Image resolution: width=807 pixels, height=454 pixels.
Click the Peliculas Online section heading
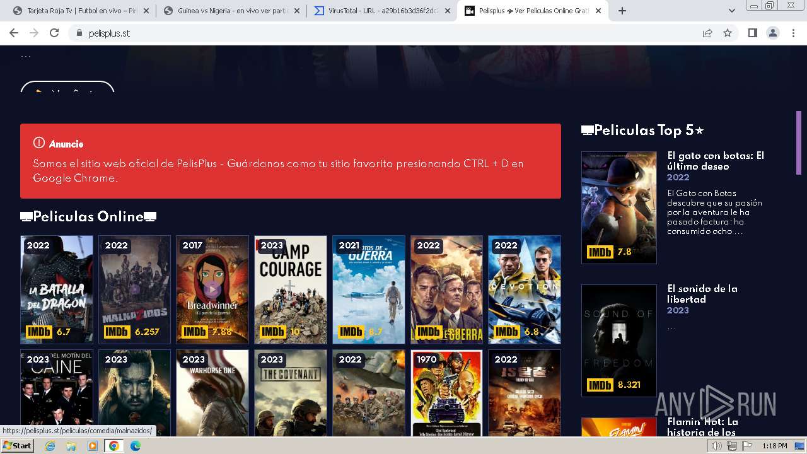tap(88, 217)
